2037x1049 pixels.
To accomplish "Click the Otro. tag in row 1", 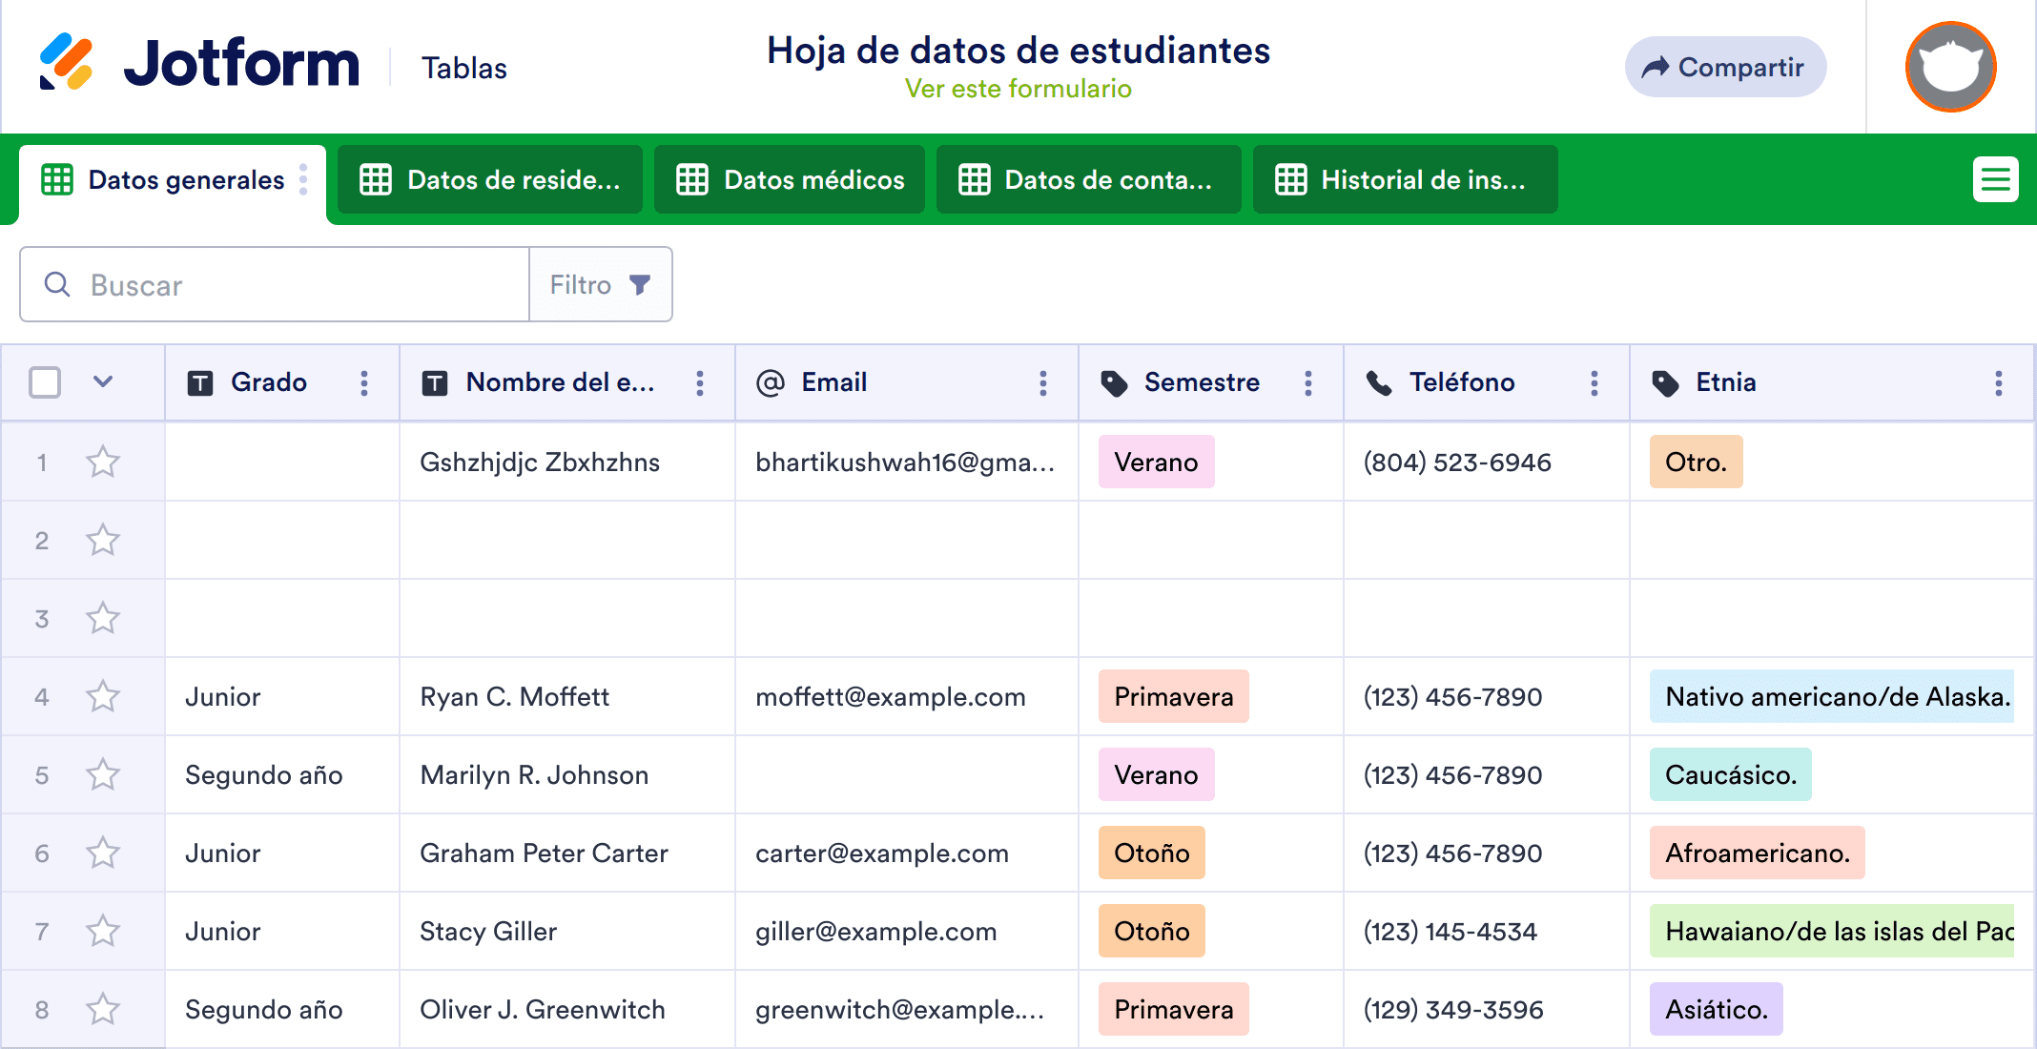I will (1697, 462).
